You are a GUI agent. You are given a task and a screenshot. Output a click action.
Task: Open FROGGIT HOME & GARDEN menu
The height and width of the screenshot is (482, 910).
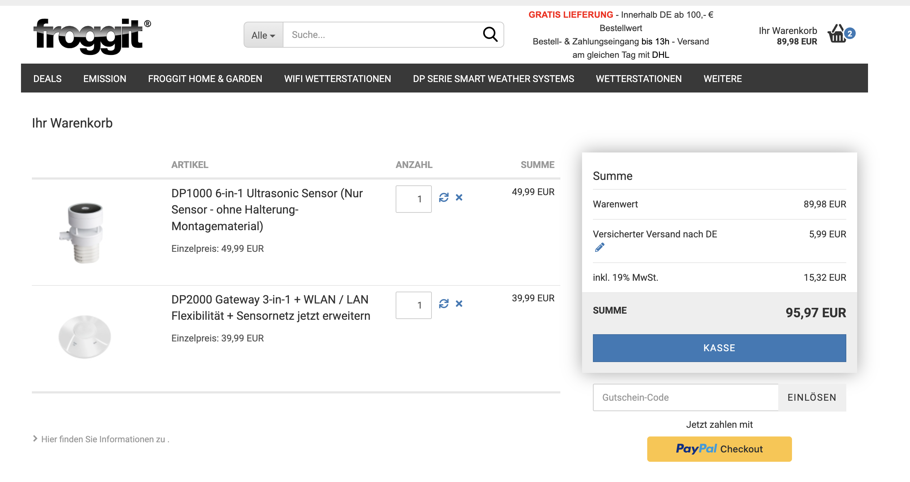pyautogui.click(x=205, y=78)
